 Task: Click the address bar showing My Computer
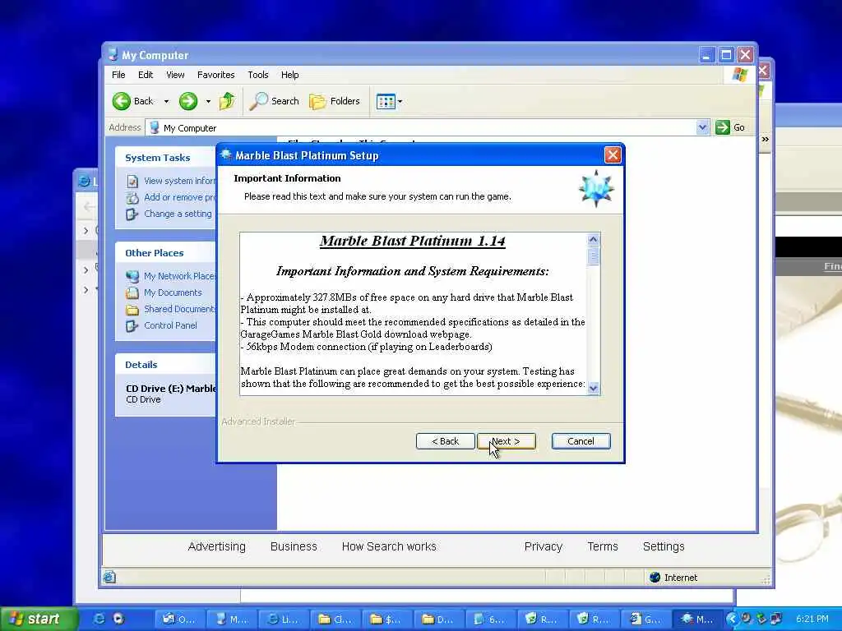(422, 127)
